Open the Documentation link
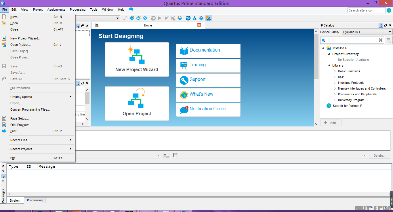 tap(208, 51)
